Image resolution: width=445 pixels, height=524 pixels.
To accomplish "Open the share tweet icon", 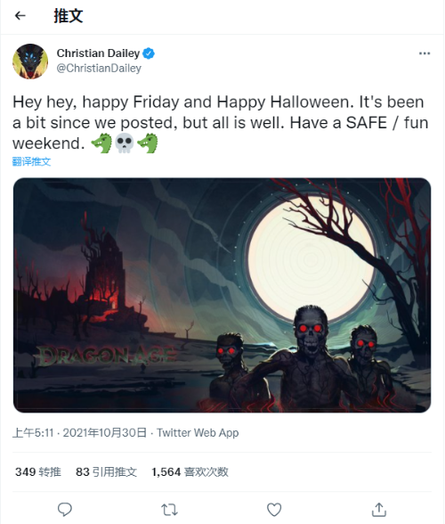I will (379, 510).
